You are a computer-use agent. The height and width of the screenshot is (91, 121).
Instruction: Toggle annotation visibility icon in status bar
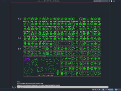[x=116, y=89]
